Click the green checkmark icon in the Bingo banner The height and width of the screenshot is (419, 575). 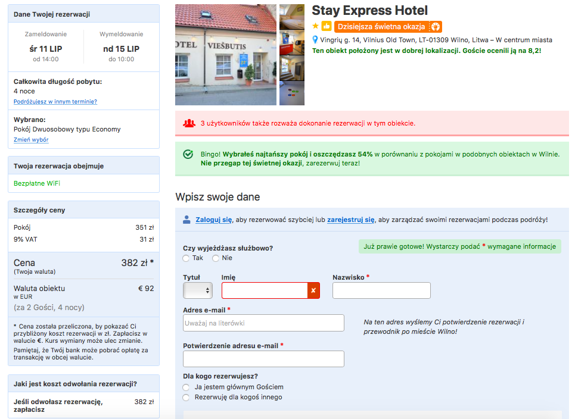pyautogui.click(x=188, y=154)
